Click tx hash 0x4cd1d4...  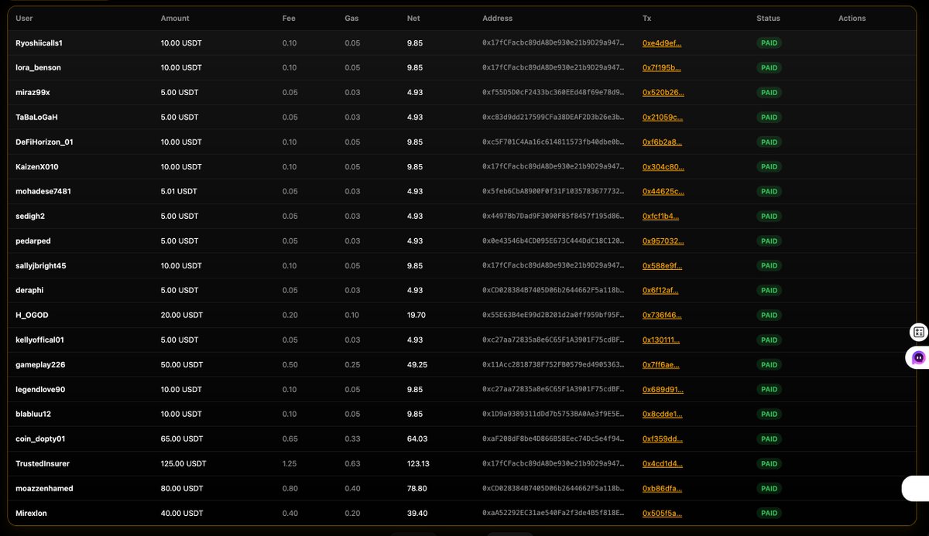pos(663,464)
